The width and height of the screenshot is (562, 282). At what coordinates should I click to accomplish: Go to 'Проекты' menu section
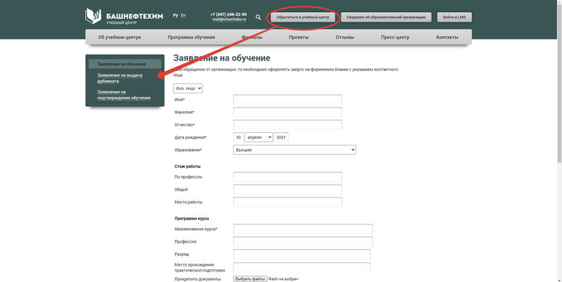pos(299,37)
